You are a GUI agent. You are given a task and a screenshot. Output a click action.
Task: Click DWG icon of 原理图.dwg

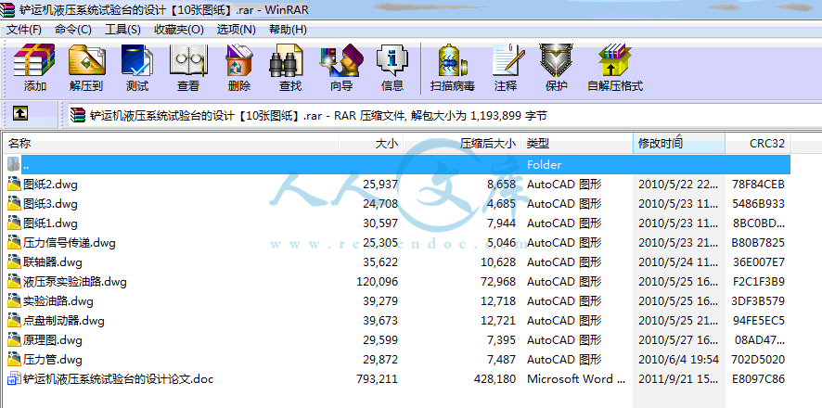(14, 340)
